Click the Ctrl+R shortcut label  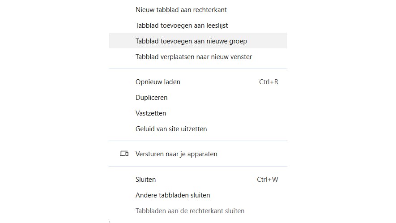coord(268,82)
